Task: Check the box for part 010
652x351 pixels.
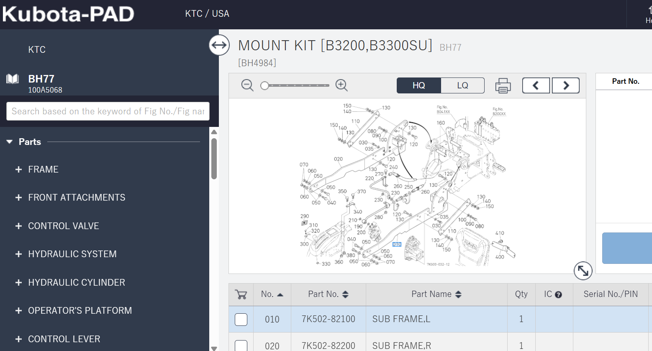Action: coord(241,319)
